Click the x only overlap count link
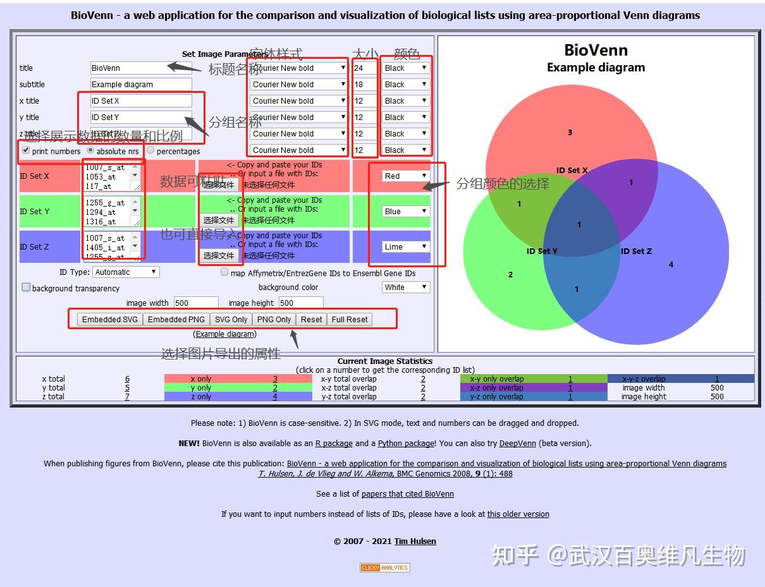Screen dimensions: 765x587 point(274,378)
